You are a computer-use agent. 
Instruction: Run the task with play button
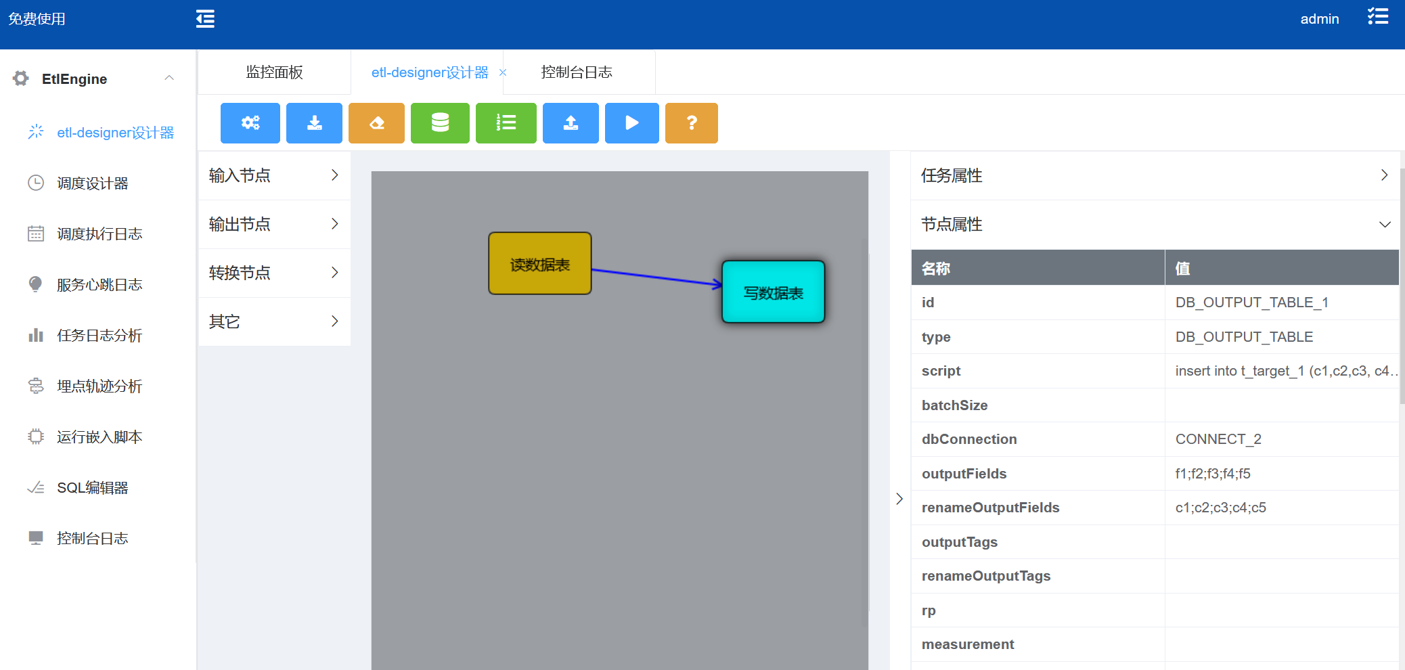(x=631, y=123)
